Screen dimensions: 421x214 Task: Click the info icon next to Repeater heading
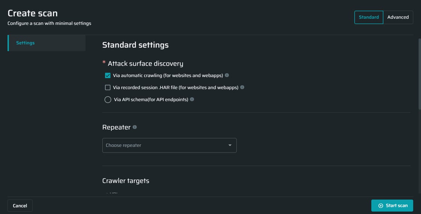pyautogui.click(x=135, y=127)
